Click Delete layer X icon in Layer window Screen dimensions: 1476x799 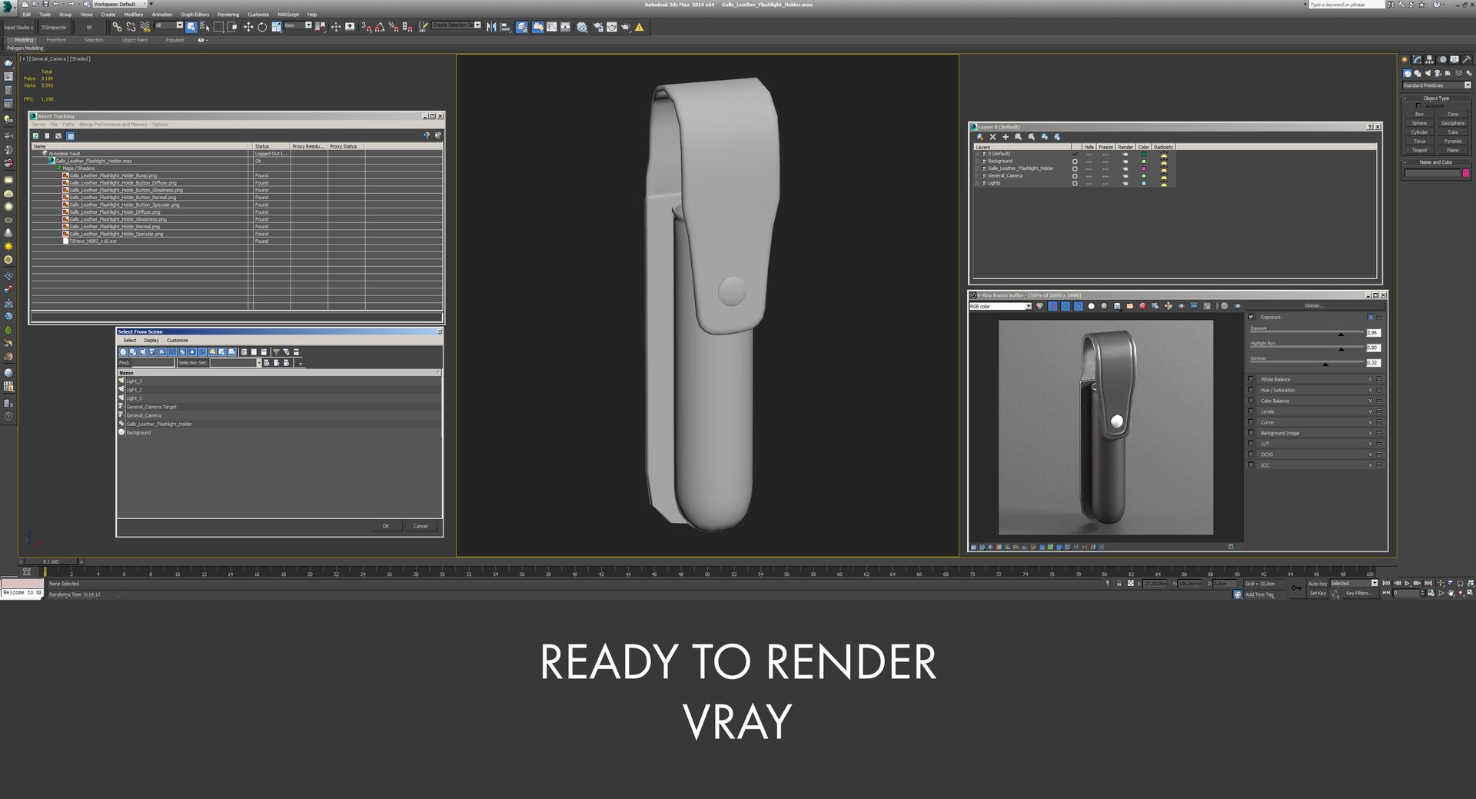point(992,137)
